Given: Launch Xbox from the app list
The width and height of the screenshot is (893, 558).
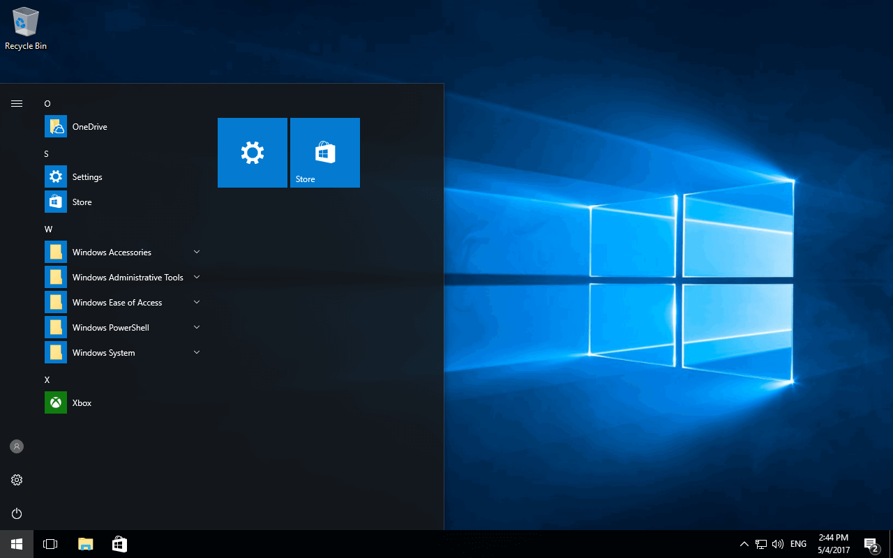Looking at the screenshot, I should tap(82, 402).
